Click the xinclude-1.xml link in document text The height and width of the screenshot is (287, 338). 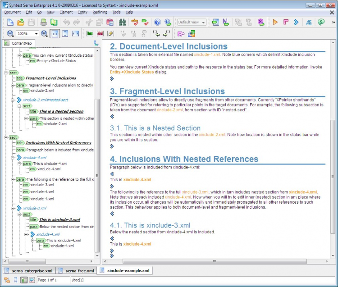[207, 54]
